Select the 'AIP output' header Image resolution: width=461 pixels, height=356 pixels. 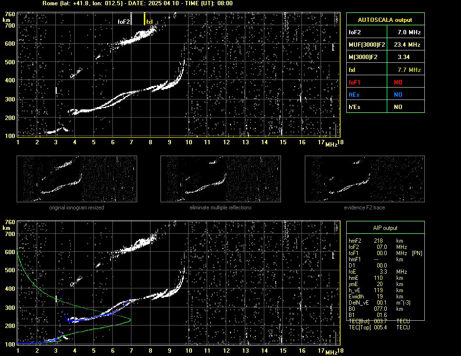click(385, 228)
